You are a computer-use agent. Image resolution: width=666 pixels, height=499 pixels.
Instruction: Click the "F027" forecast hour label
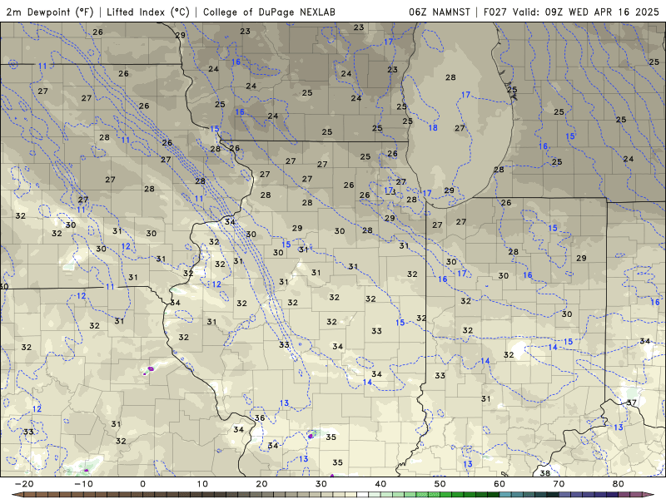click(495, 12)
